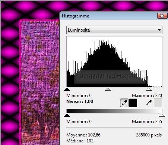The image size is (168, 145).
Task: Click the black-to-white gradient bar
Action: (x=114, y=111)
